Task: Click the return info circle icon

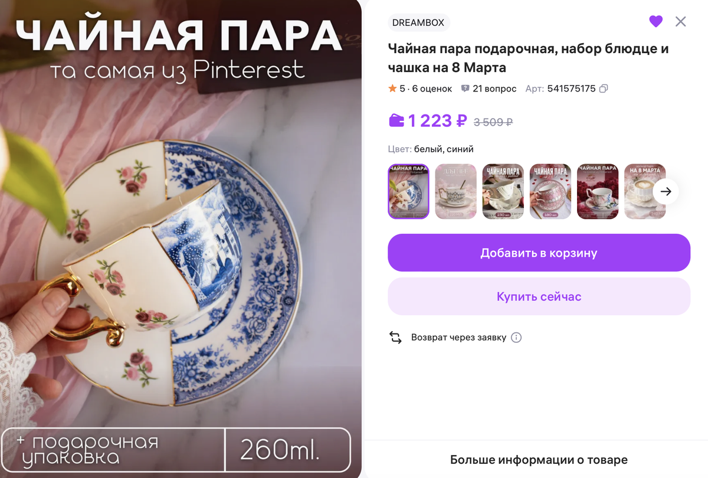Action: coord(516,338)
